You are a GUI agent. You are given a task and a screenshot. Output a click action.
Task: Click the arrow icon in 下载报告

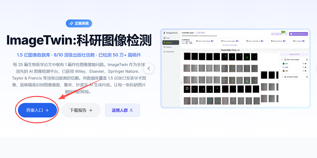[91, 110]
